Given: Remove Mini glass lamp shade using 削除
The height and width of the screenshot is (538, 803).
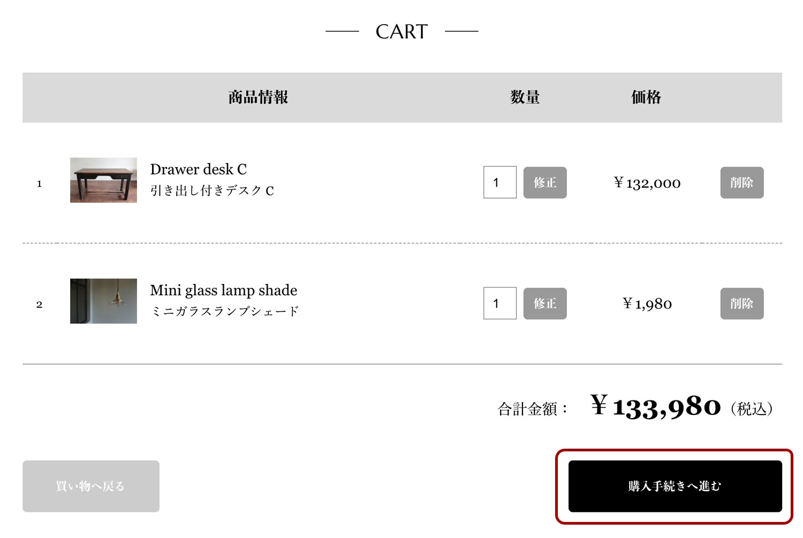Looking at the screenshot, I should [741, 303].
